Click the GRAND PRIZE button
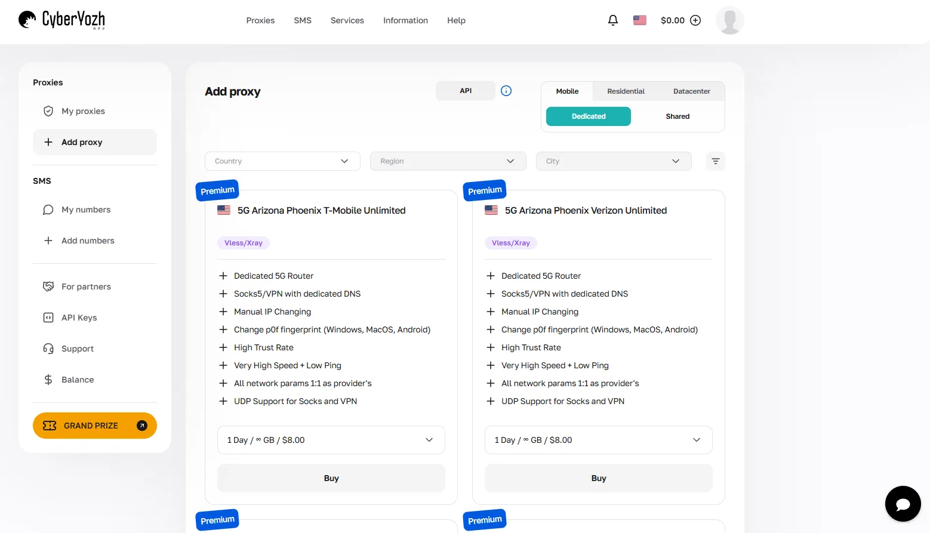The height and width of the screenshot is (533, 930). pyautogui.click(x=94, y=426)
